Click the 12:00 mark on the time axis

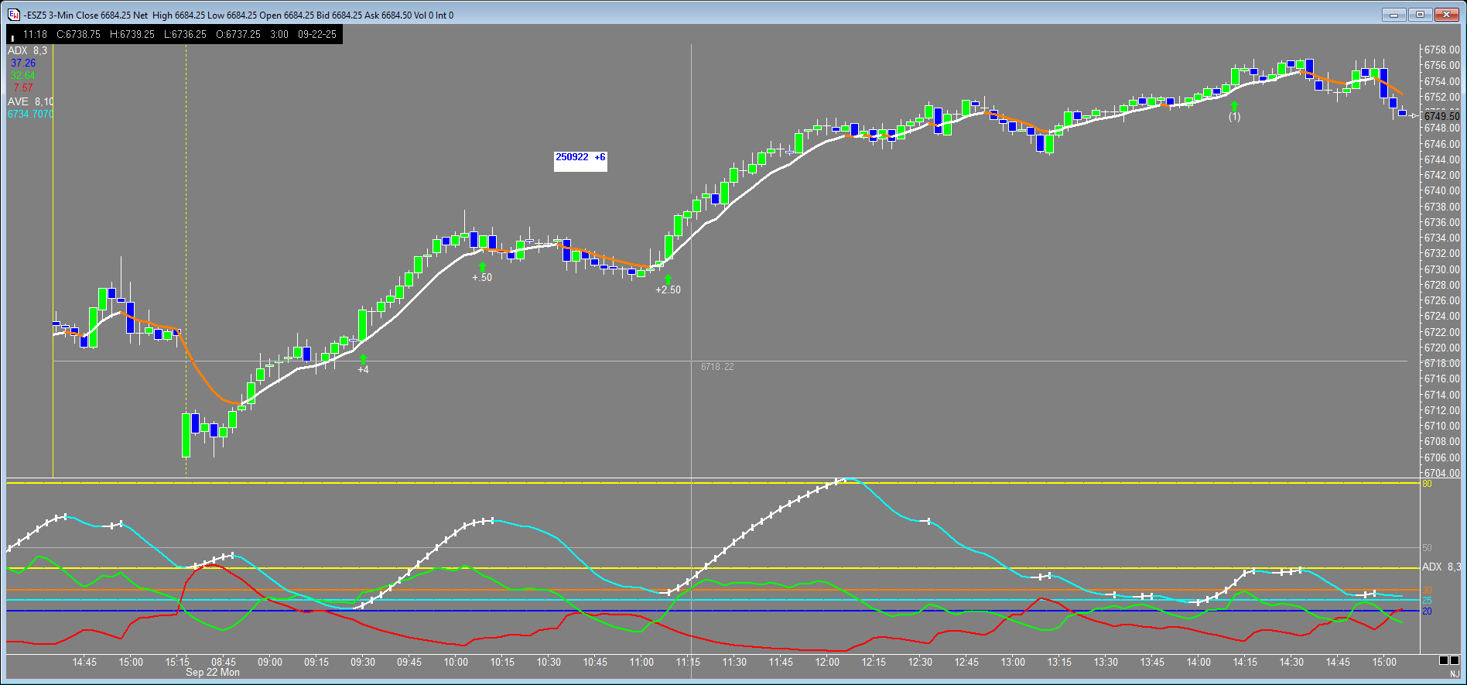[827, 662]
